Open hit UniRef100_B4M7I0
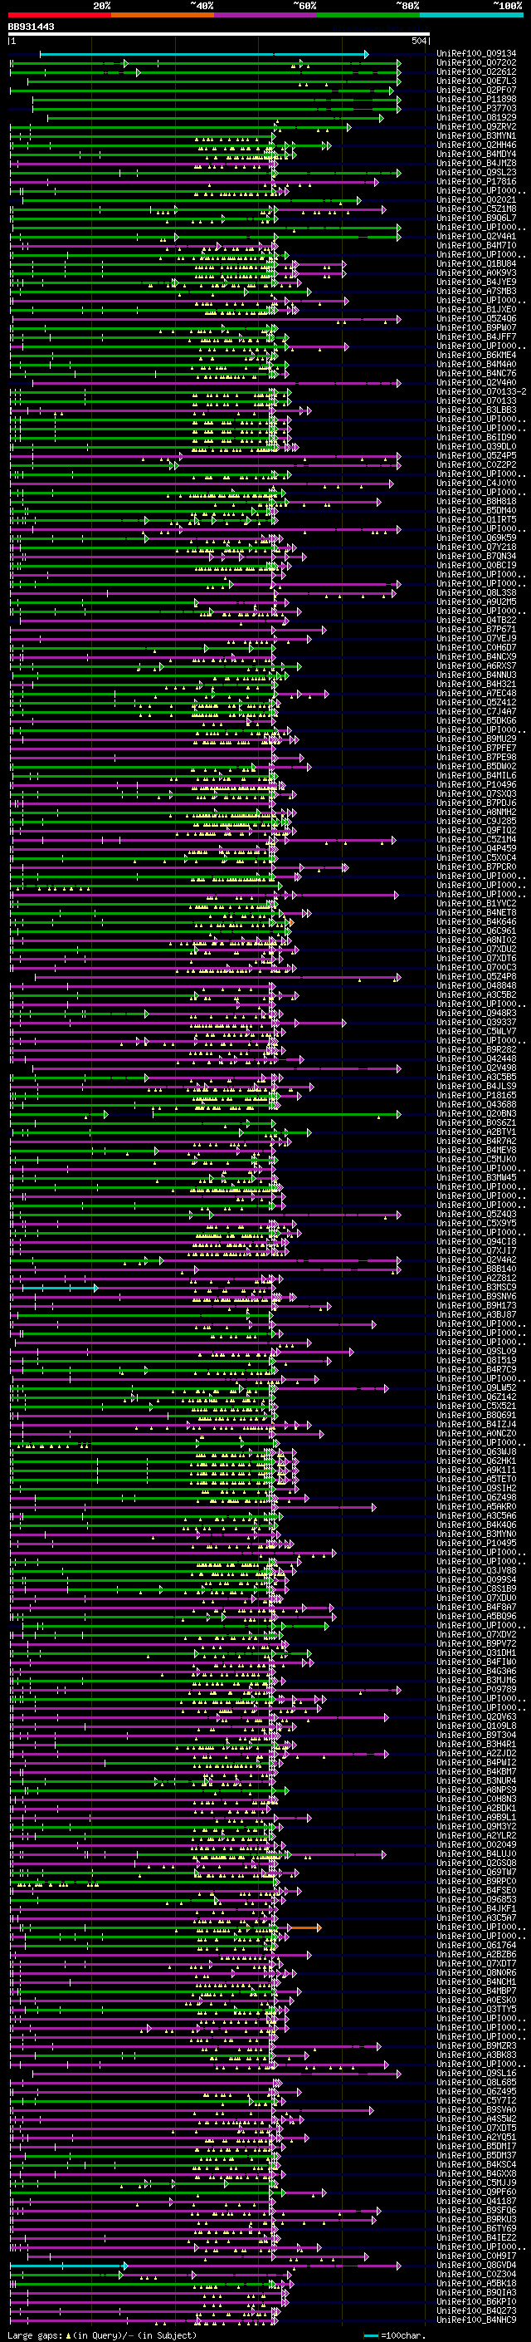 pos(475,245)
